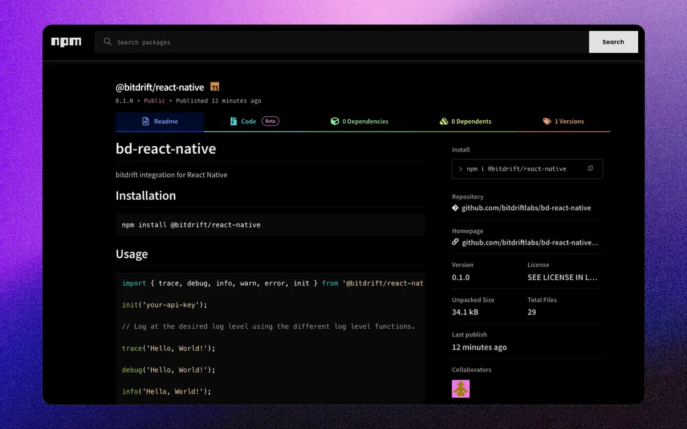Click SEE LICENSE IN L... text
Image resolution: width=687 pixels, height=429 pixels.
[562, 277]
